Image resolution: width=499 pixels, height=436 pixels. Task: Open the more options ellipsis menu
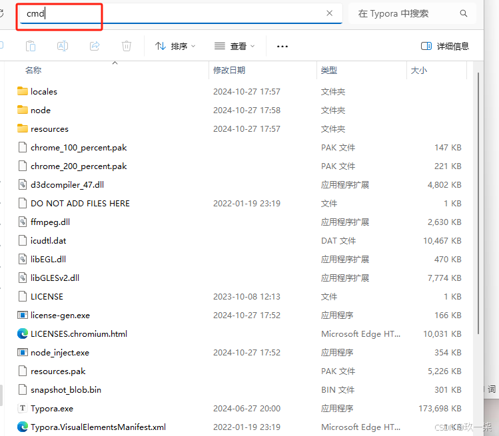(x=282, y=47)
